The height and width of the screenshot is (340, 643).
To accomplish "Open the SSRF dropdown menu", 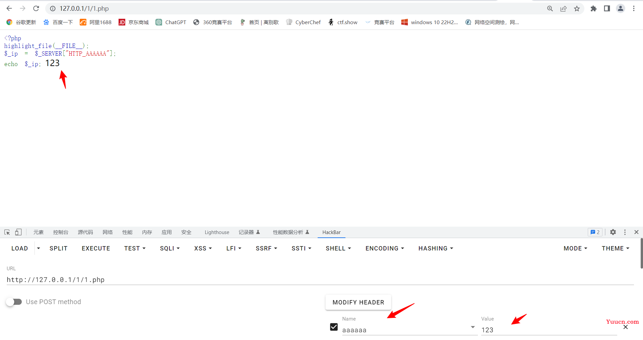I will [x=267, y=248].
